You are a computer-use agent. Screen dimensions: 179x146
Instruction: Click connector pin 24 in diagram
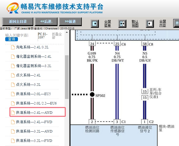pos(92,44)
